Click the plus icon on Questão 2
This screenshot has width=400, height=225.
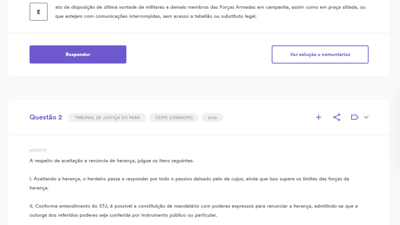pyautogui.click(x=318, y=117)
